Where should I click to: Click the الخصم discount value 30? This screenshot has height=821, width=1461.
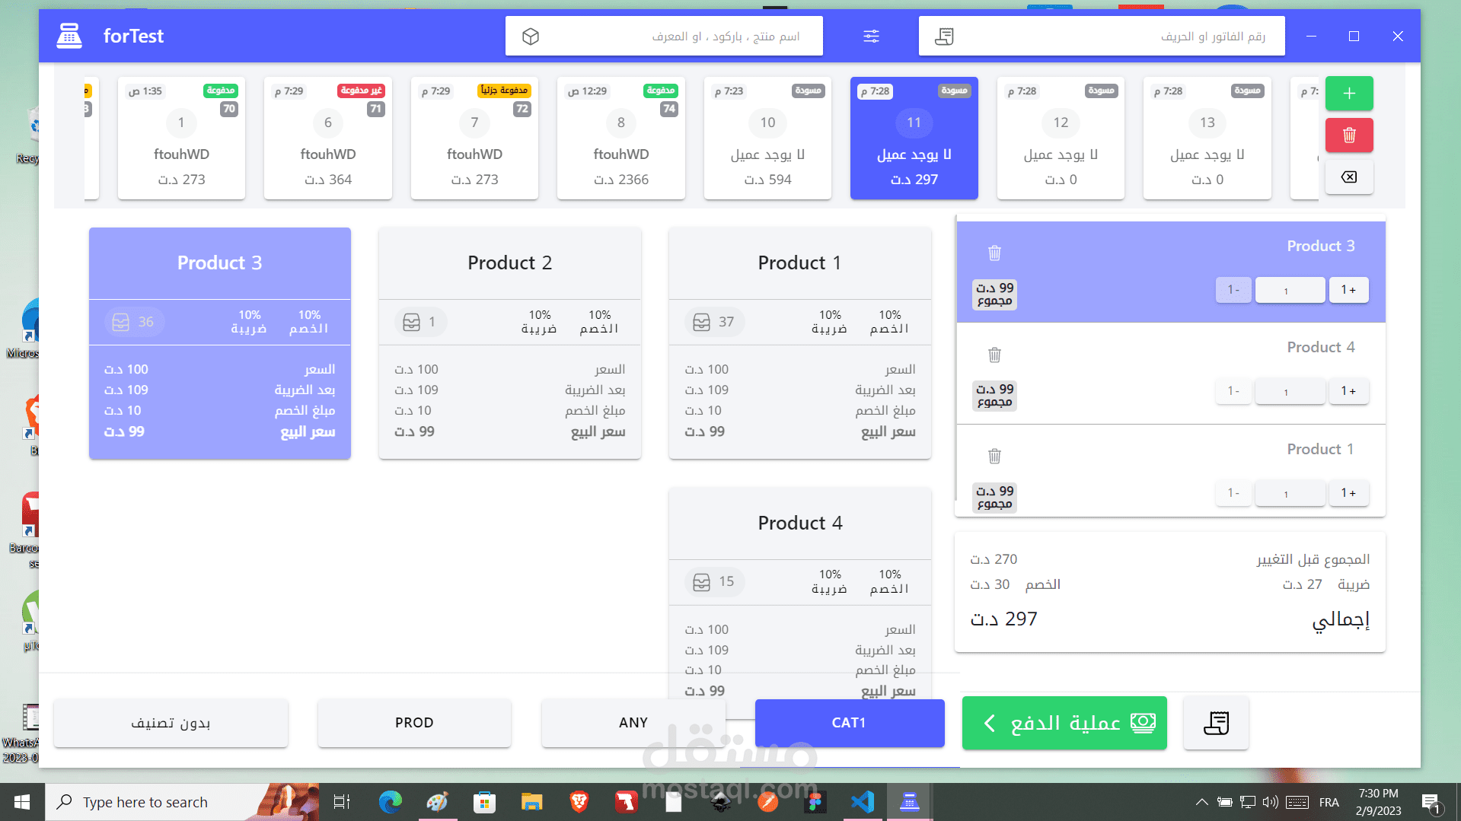(x=990, y=584)
